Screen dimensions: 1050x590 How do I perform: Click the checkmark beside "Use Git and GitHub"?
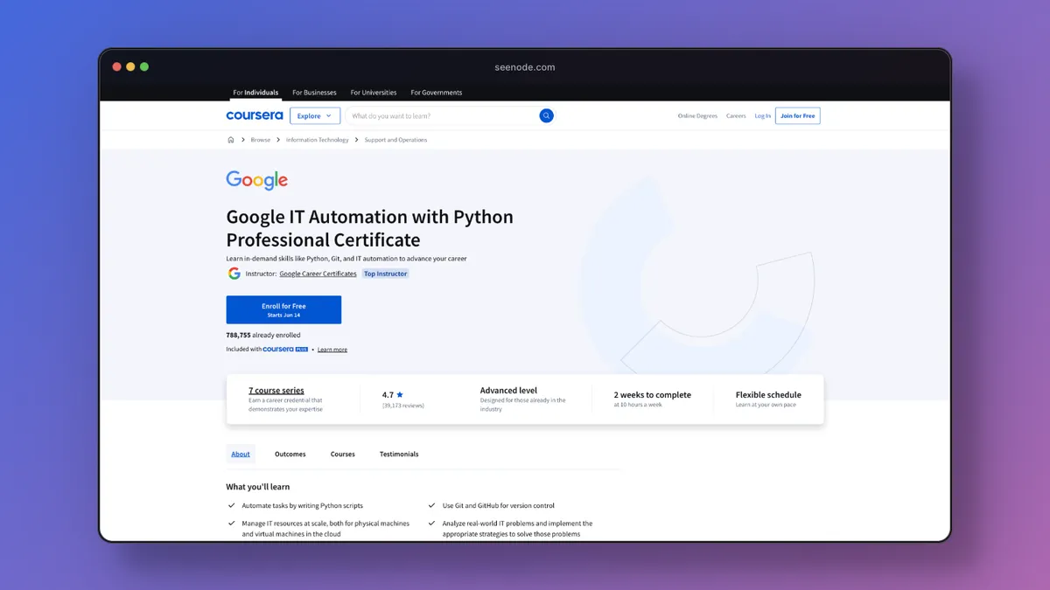(431, 505)
